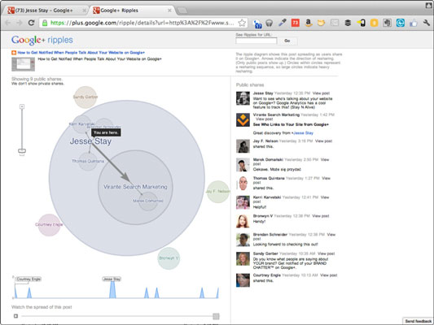
Task: Click the browser forward arrow
Action: pos(19,23)
